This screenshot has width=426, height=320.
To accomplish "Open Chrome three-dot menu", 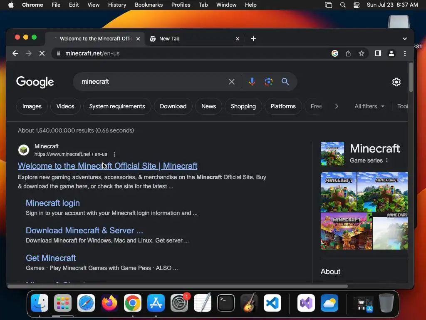I will [x=405, y=53].
